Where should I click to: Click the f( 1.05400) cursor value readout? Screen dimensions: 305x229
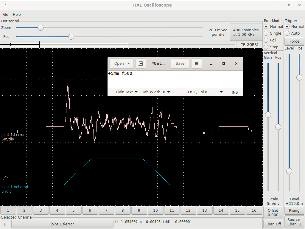pyautogui.click(x=153, y=222)
